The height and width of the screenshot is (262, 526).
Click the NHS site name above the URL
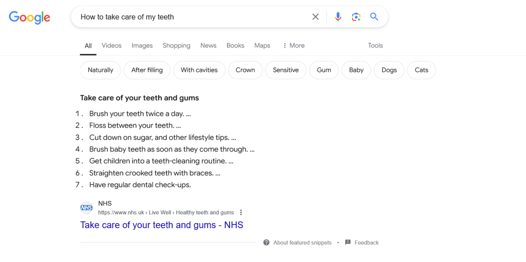(x=105, y=204)
